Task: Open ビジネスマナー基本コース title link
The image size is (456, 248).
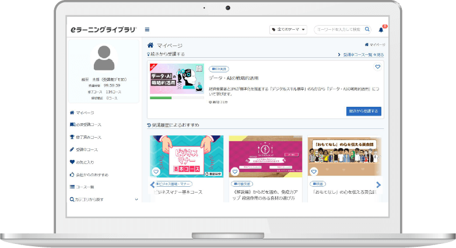Action: coord(178,191)
